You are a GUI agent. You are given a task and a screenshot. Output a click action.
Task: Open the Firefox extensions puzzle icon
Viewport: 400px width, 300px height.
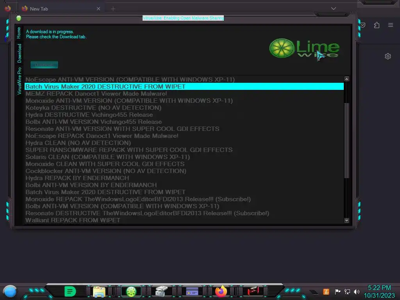(x=377, y=25)
